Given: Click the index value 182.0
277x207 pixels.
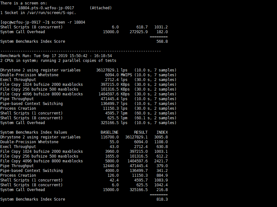Looking at the screenshot, I should [162, 32].
